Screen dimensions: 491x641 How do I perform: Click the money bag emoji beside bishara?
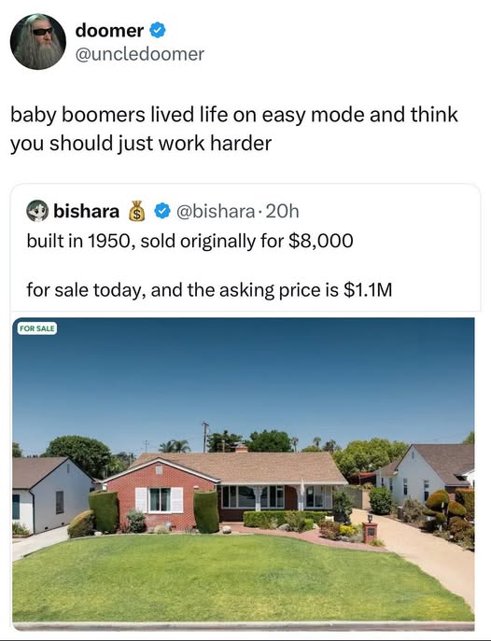137,211
